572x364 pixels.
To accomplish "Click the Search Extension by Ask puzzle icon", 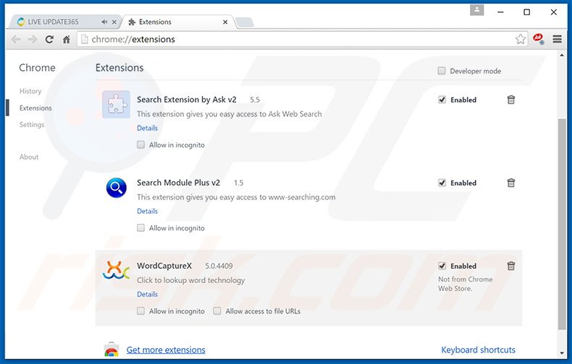I will tap(116, 105).
